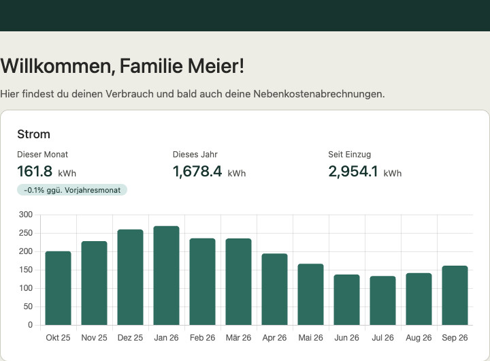This screenshot has width=490, height=361.
Task: Click the 'Dez 25' x-axis label
Action: point(130,338)
